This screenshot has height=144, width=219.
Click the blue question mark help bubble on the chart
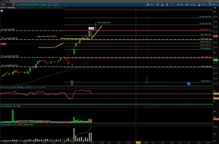click(x=189, y=84)
